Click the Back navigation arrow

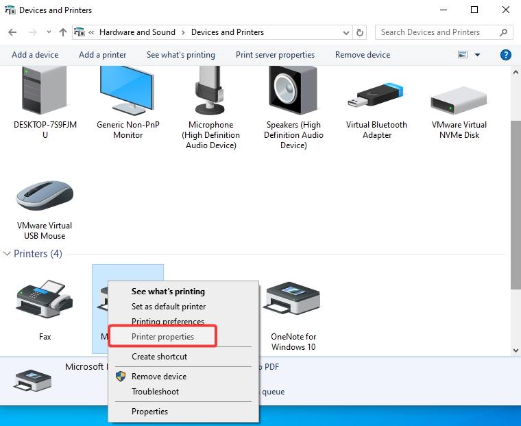[12, 32]
